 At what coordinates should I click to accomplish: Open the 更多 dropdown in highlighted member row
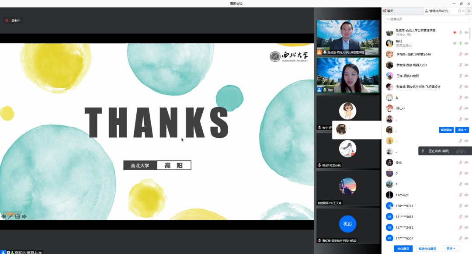(462, 130)
